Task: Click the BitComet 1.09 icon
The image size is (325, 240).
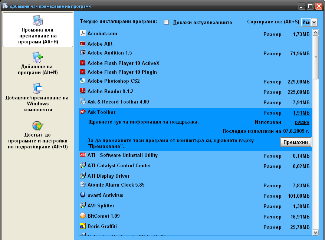Action: tap(83, 216)
